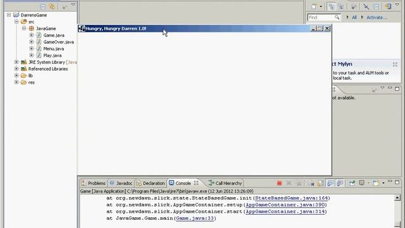Click the All working set link

click(x=354, y=17)
